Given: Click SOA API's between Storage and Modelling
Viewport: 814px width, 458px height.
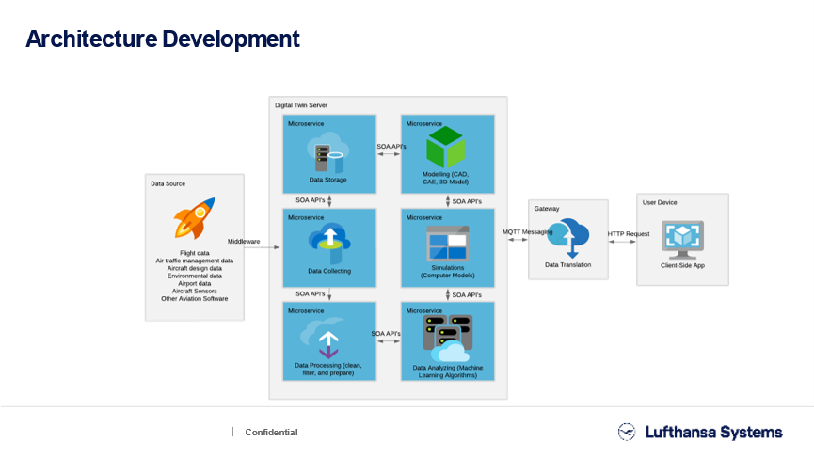Looking at the screenshot, I should pos(391,147).
